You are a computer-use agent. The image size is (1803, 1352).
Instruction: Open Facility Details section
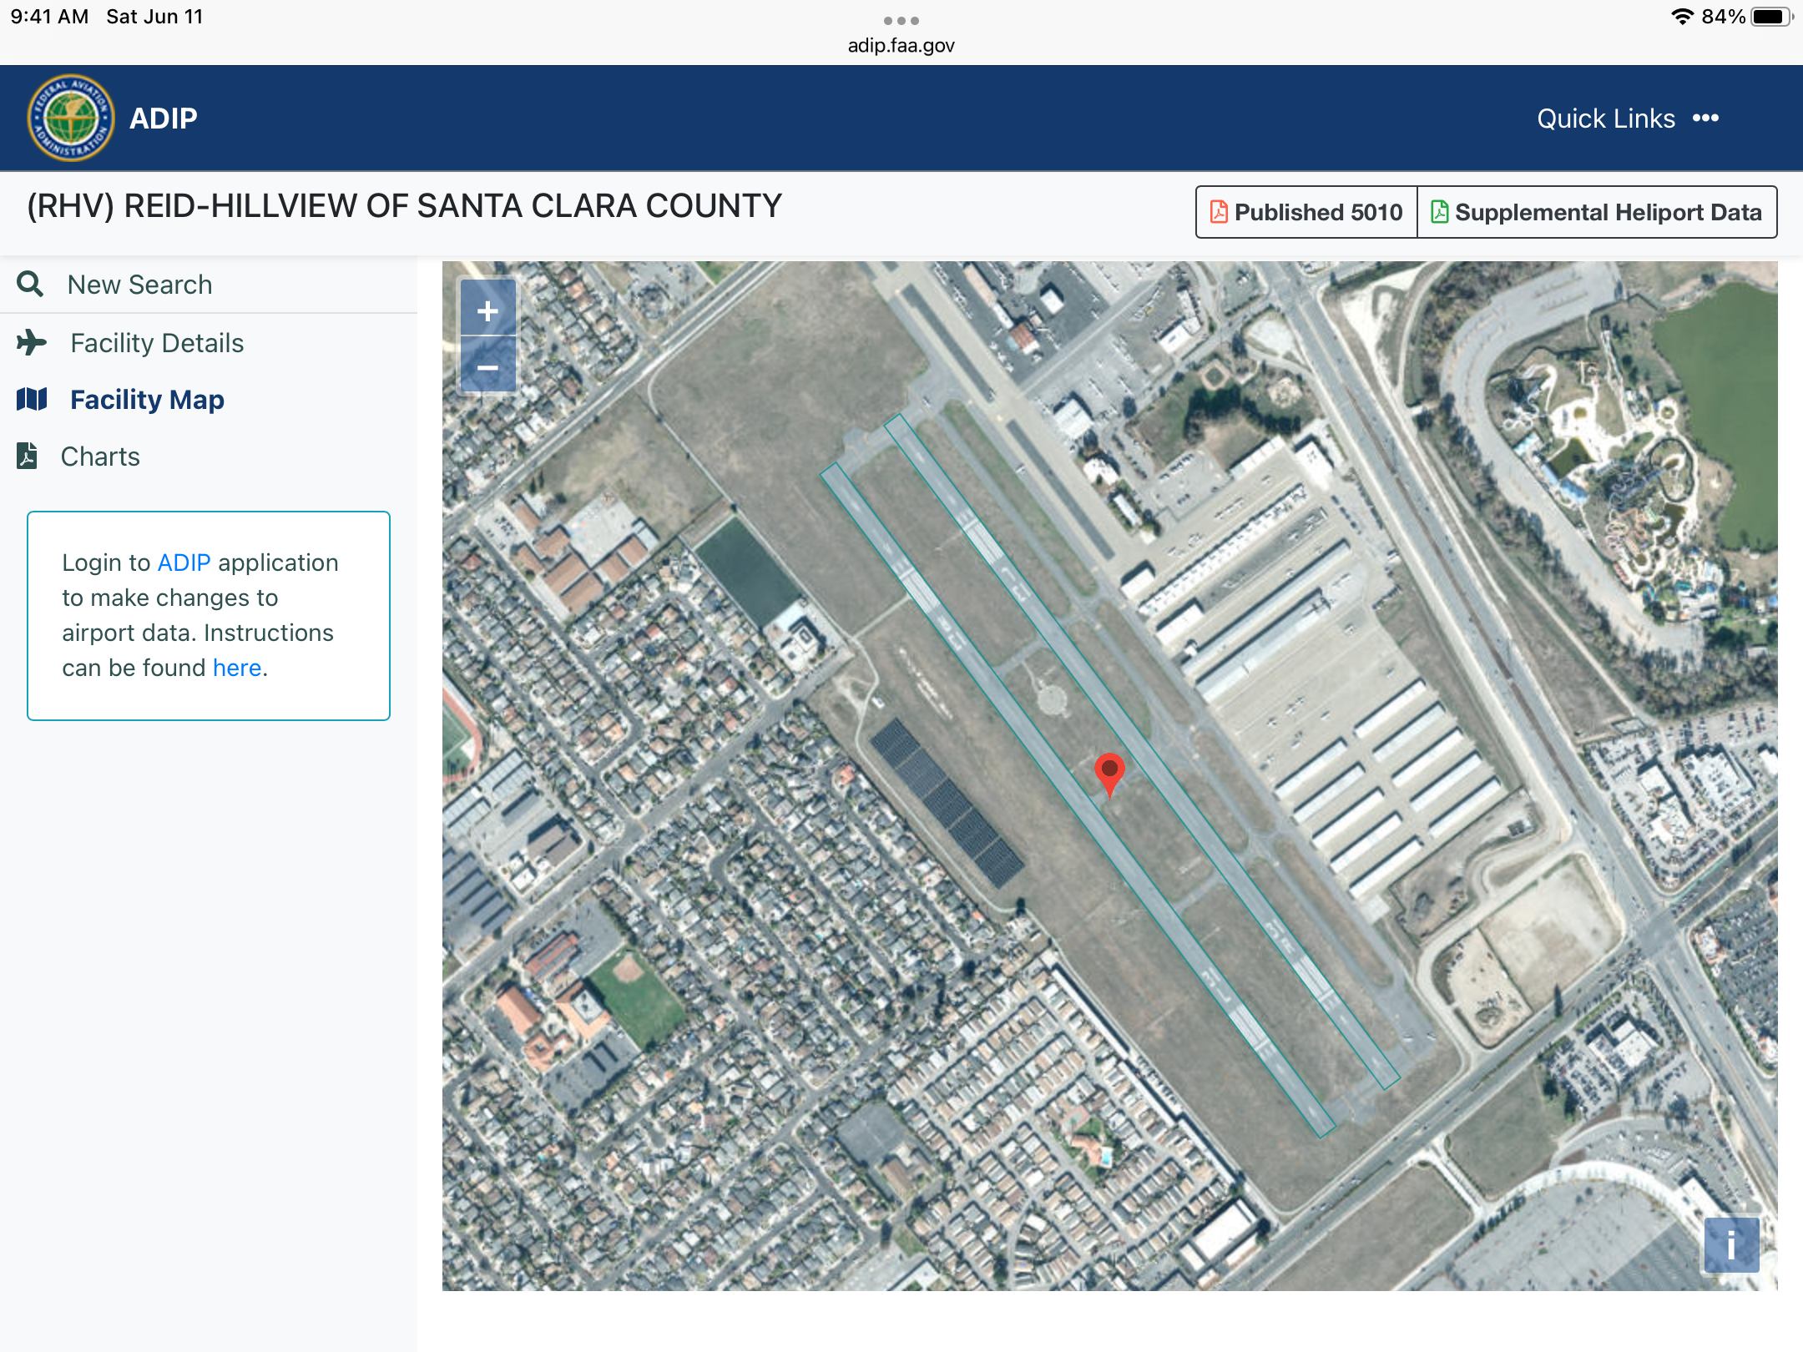click(157, 343)
